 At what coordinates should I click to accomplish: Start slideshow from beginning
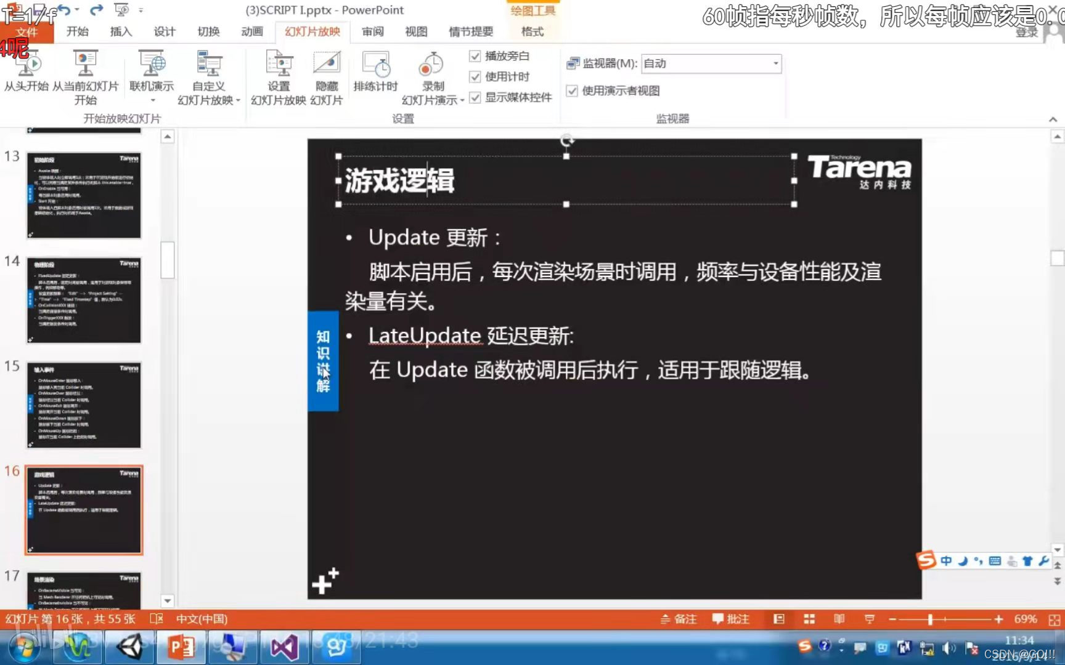tap(25, 74)
